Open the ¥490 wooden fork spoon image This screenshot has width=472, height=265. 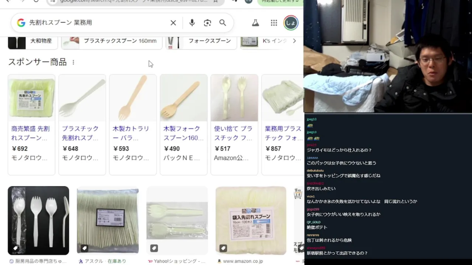(x=184, y=98)
